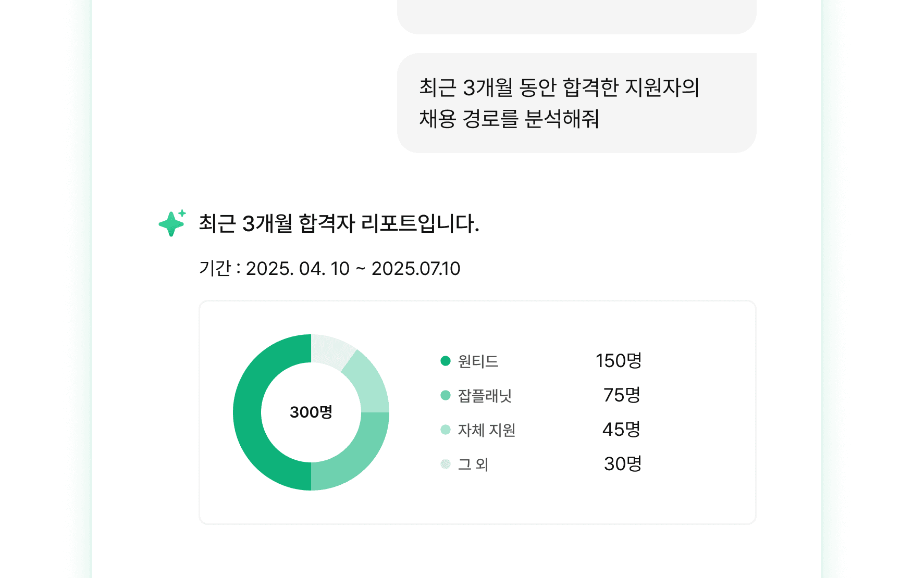Click the 300명 total in donut center

311,412
